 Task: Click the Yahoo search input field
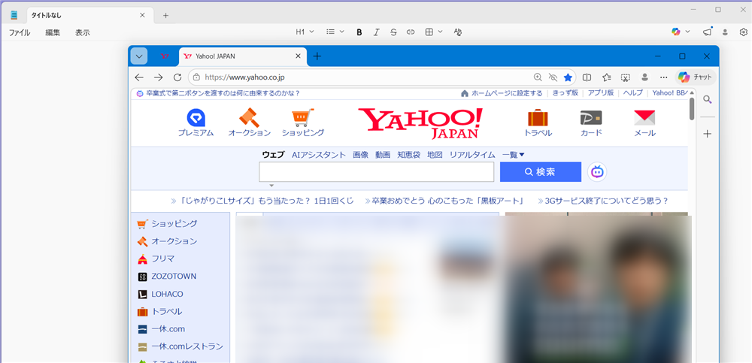pos(377,171)
